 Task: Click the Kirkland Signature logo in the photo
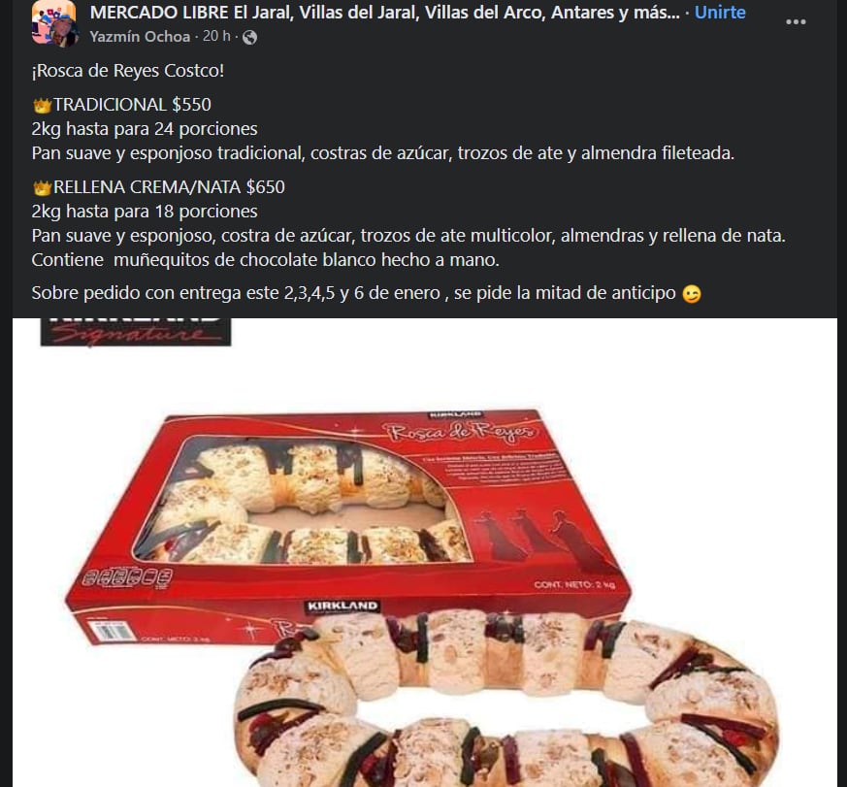click(x=136, y=332)
